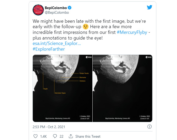Viewport: 177px width, 140px height.
Task: Click the 22 replies count
Action: (61, 136)
